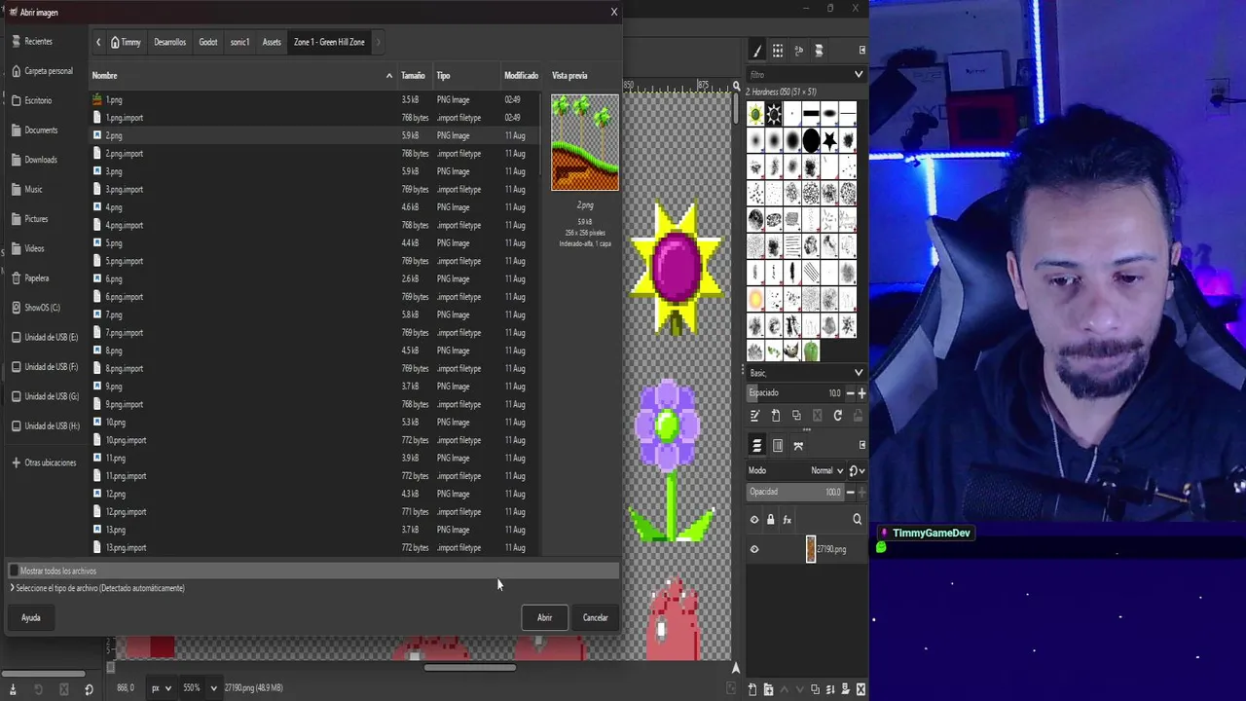1246x701 pixels.
Task: Toggle the layers header eye icon
Action: 754,520
